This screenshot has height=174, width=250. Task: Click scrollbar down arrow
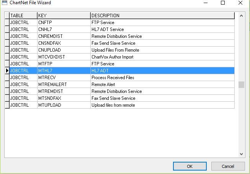pyautogui.click(x=241, y=154)
